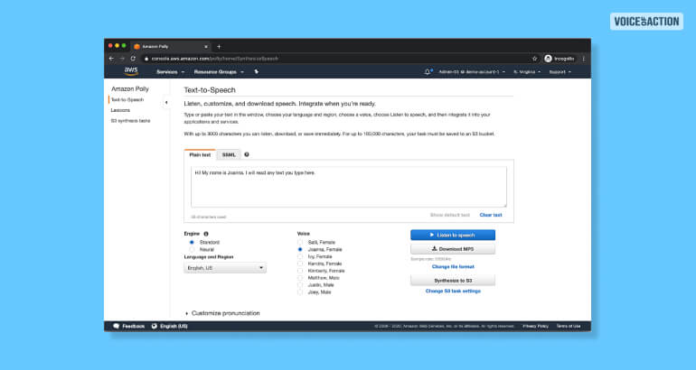Choose the Joanna, Female voice
The width and height of the screenshot is (696, 370).
click(300, 249)
